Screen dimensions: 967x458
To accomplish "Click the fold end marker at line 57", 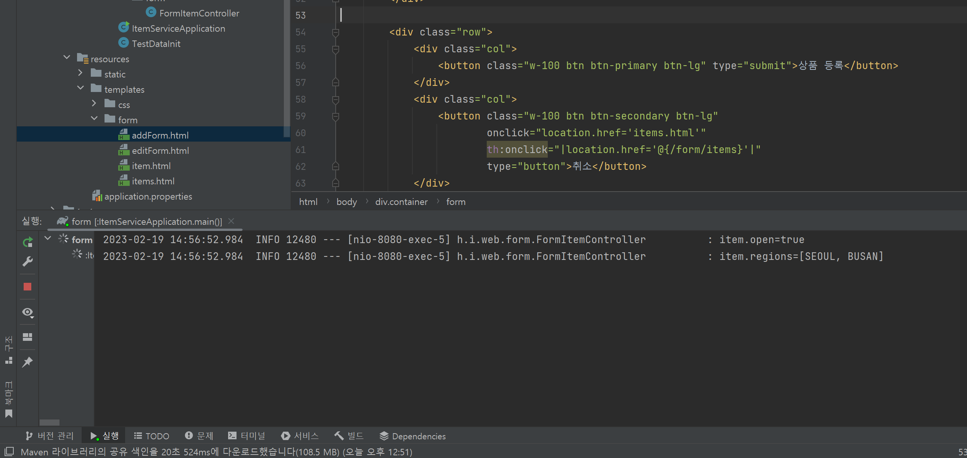I will coord(336,83).
